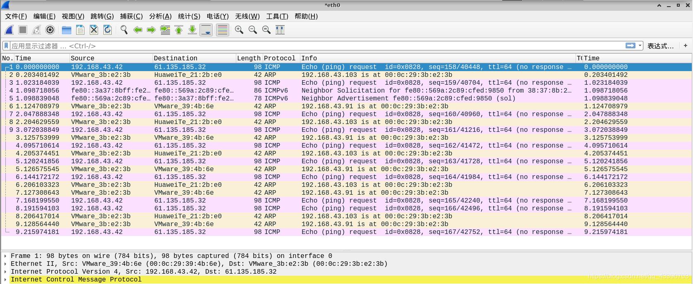Image resolution: width=693 pixels, height=284 pixels.
Task: Select ARP packet at time 9.128564440
Action: (346, 224)
